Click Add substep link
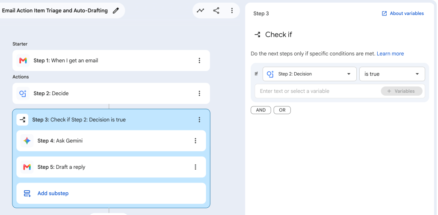Image resolution: width=438 pixels, height=215 pixels. coord(53,194)
